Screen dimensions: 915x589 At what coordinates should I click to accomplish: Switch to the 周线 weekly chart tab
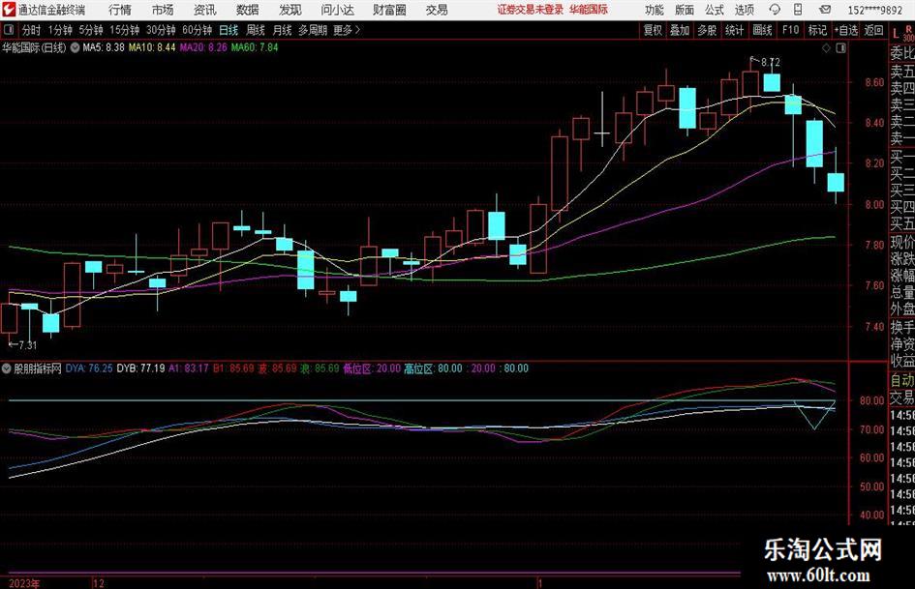(255, 30)
